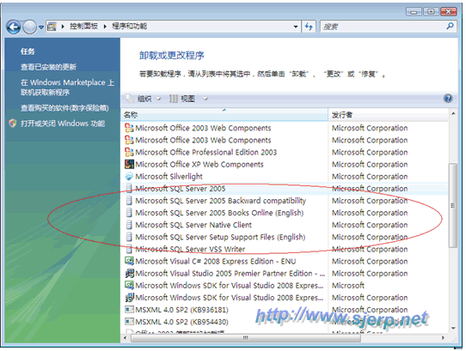
Task: Sort list by 发行者 column header
Action: click(x=388, y=114)
